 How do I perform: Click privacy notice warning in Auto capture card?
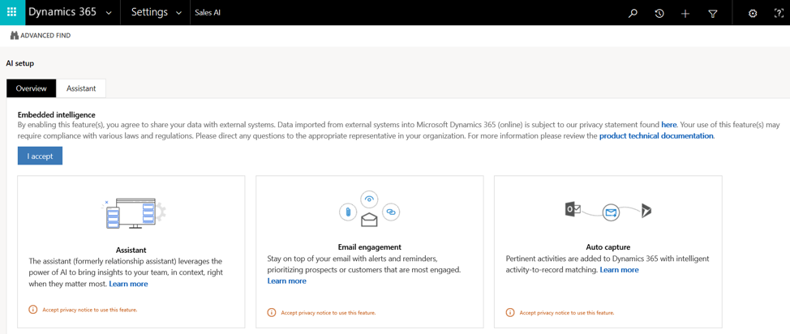567,313
